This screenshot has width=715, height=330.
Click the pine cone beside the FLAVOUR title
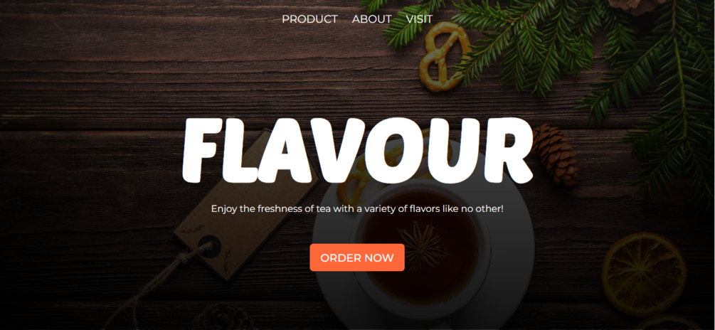pyautogui.click(x=556, y=154)
